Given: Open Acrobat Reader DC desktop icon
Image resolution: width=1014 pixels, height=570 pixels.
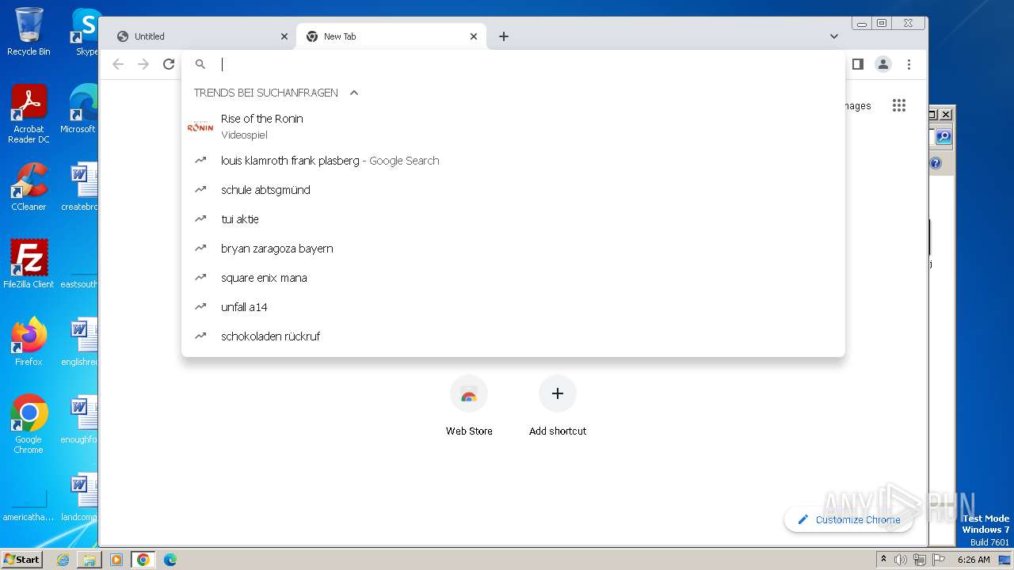Looking at the screenshot, I should (x=29, y=114).
